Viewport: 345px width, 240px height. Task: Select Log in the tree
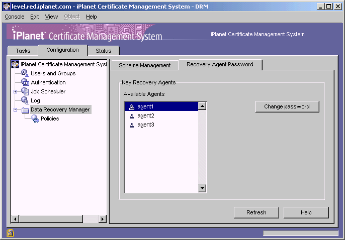(35, 100)
